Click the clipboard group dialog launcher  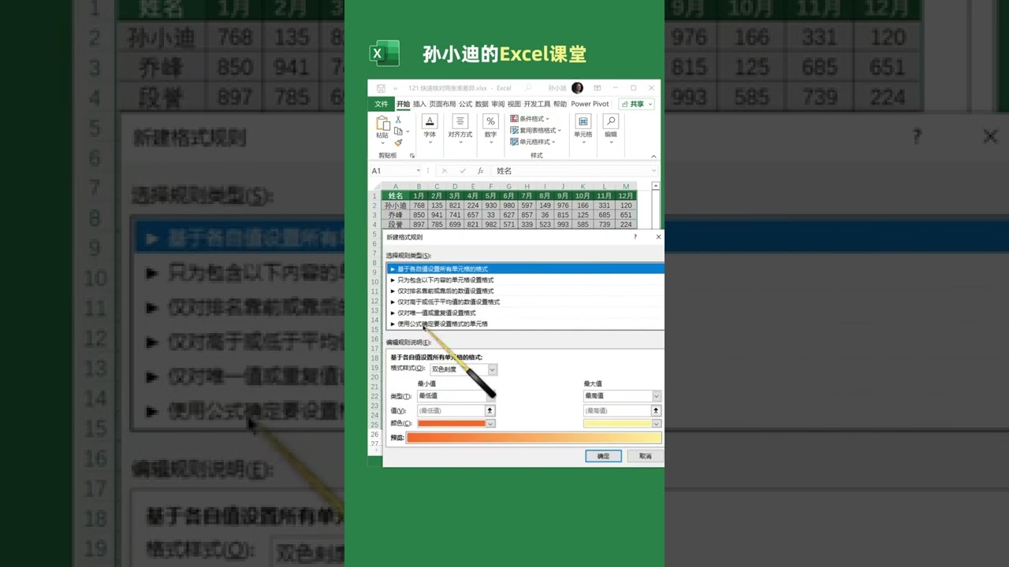pyautogui.click(x=412, y=156)
